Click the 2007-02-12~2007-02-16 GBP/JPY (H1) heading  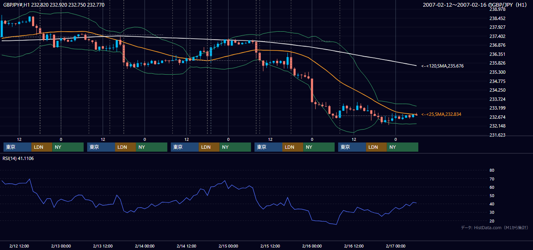point(475,5)
